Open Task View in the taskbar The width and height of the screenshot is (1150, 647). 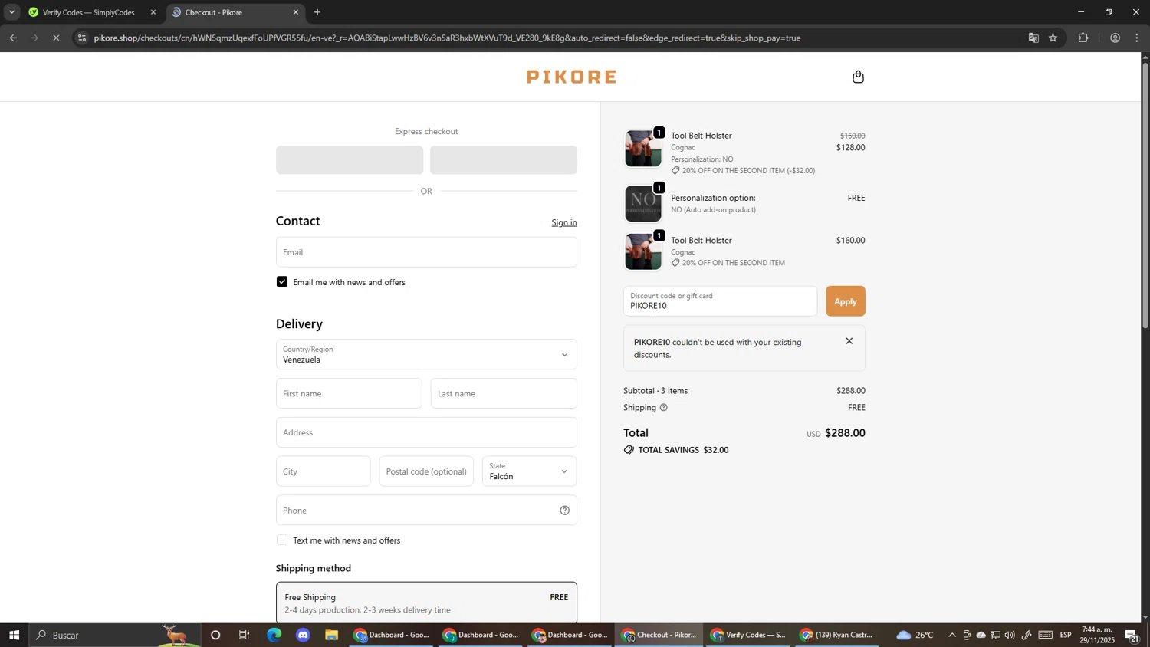click(x=245, y=635)
